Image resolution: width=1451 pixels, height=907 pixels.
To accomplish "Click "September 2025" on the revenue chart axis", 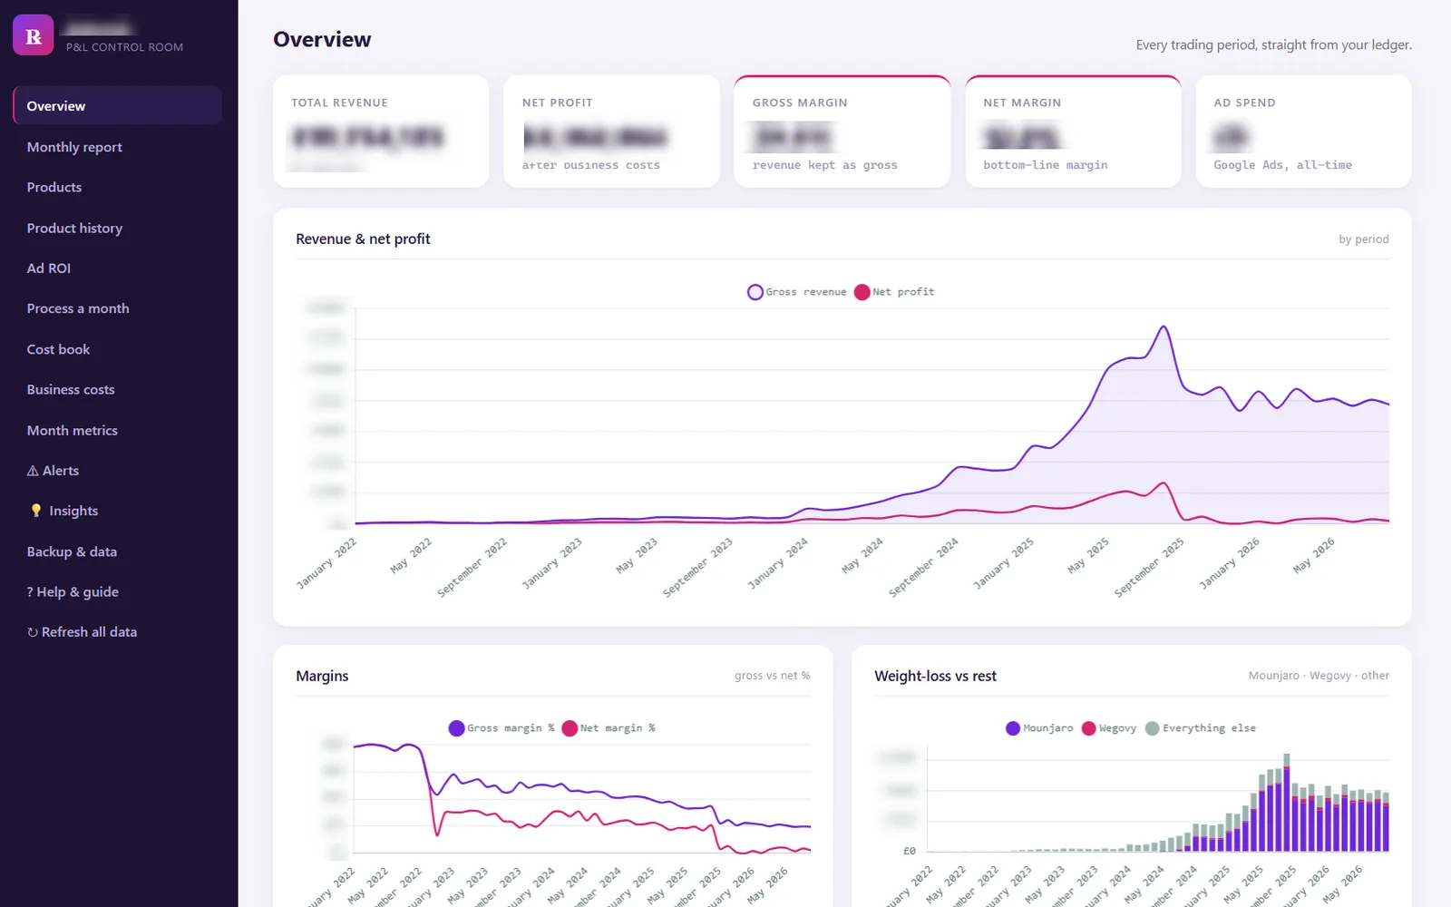I will (x=1149, y=568).
